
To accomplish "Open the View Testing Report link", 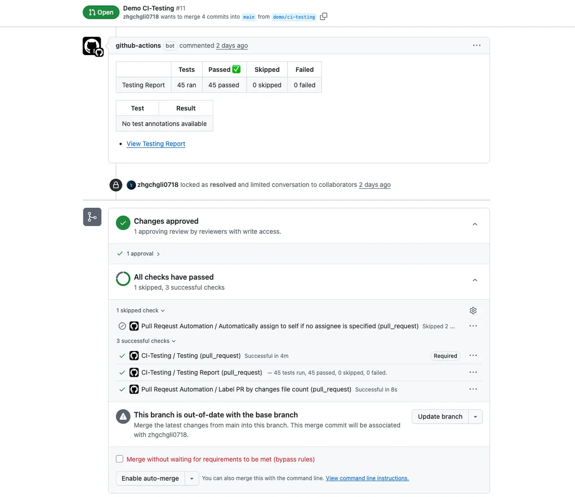I will click(x=156, y=144).
